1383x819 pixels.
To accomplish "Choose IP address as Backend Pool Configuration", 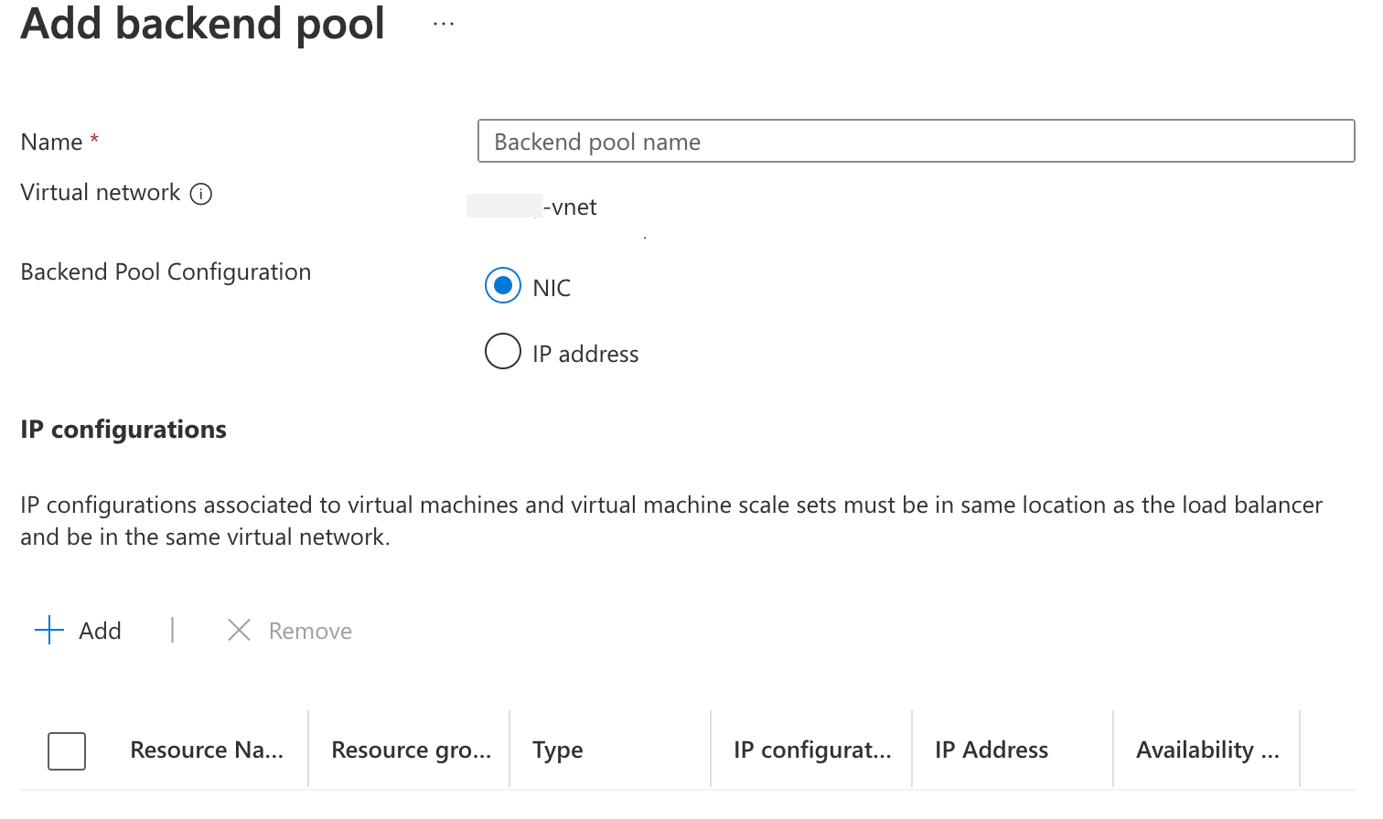I will [x=502, y=351].
